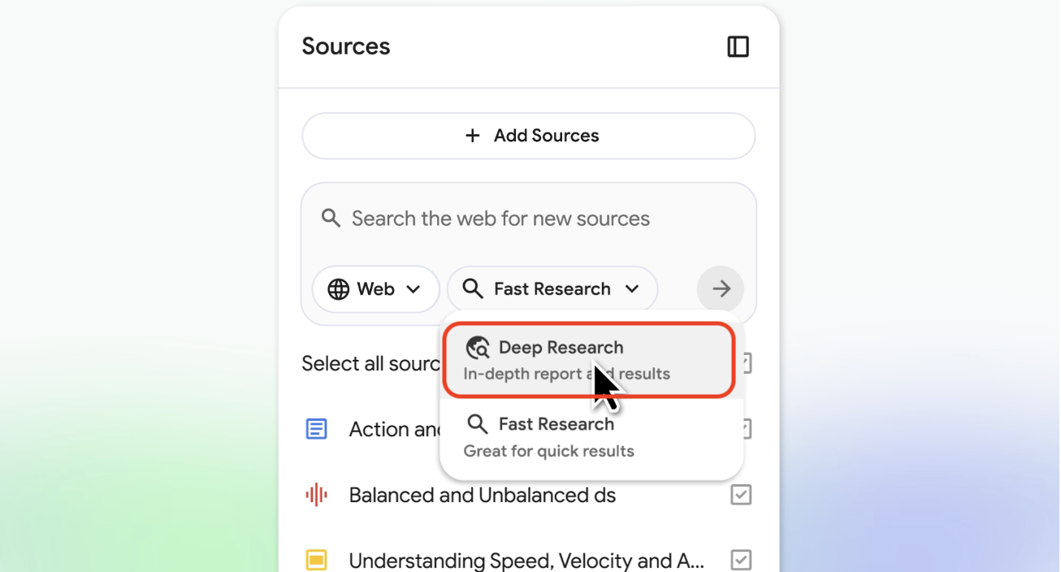
Task: Click the plus icon in Add Sources
Action: click(x=472, y=136)
